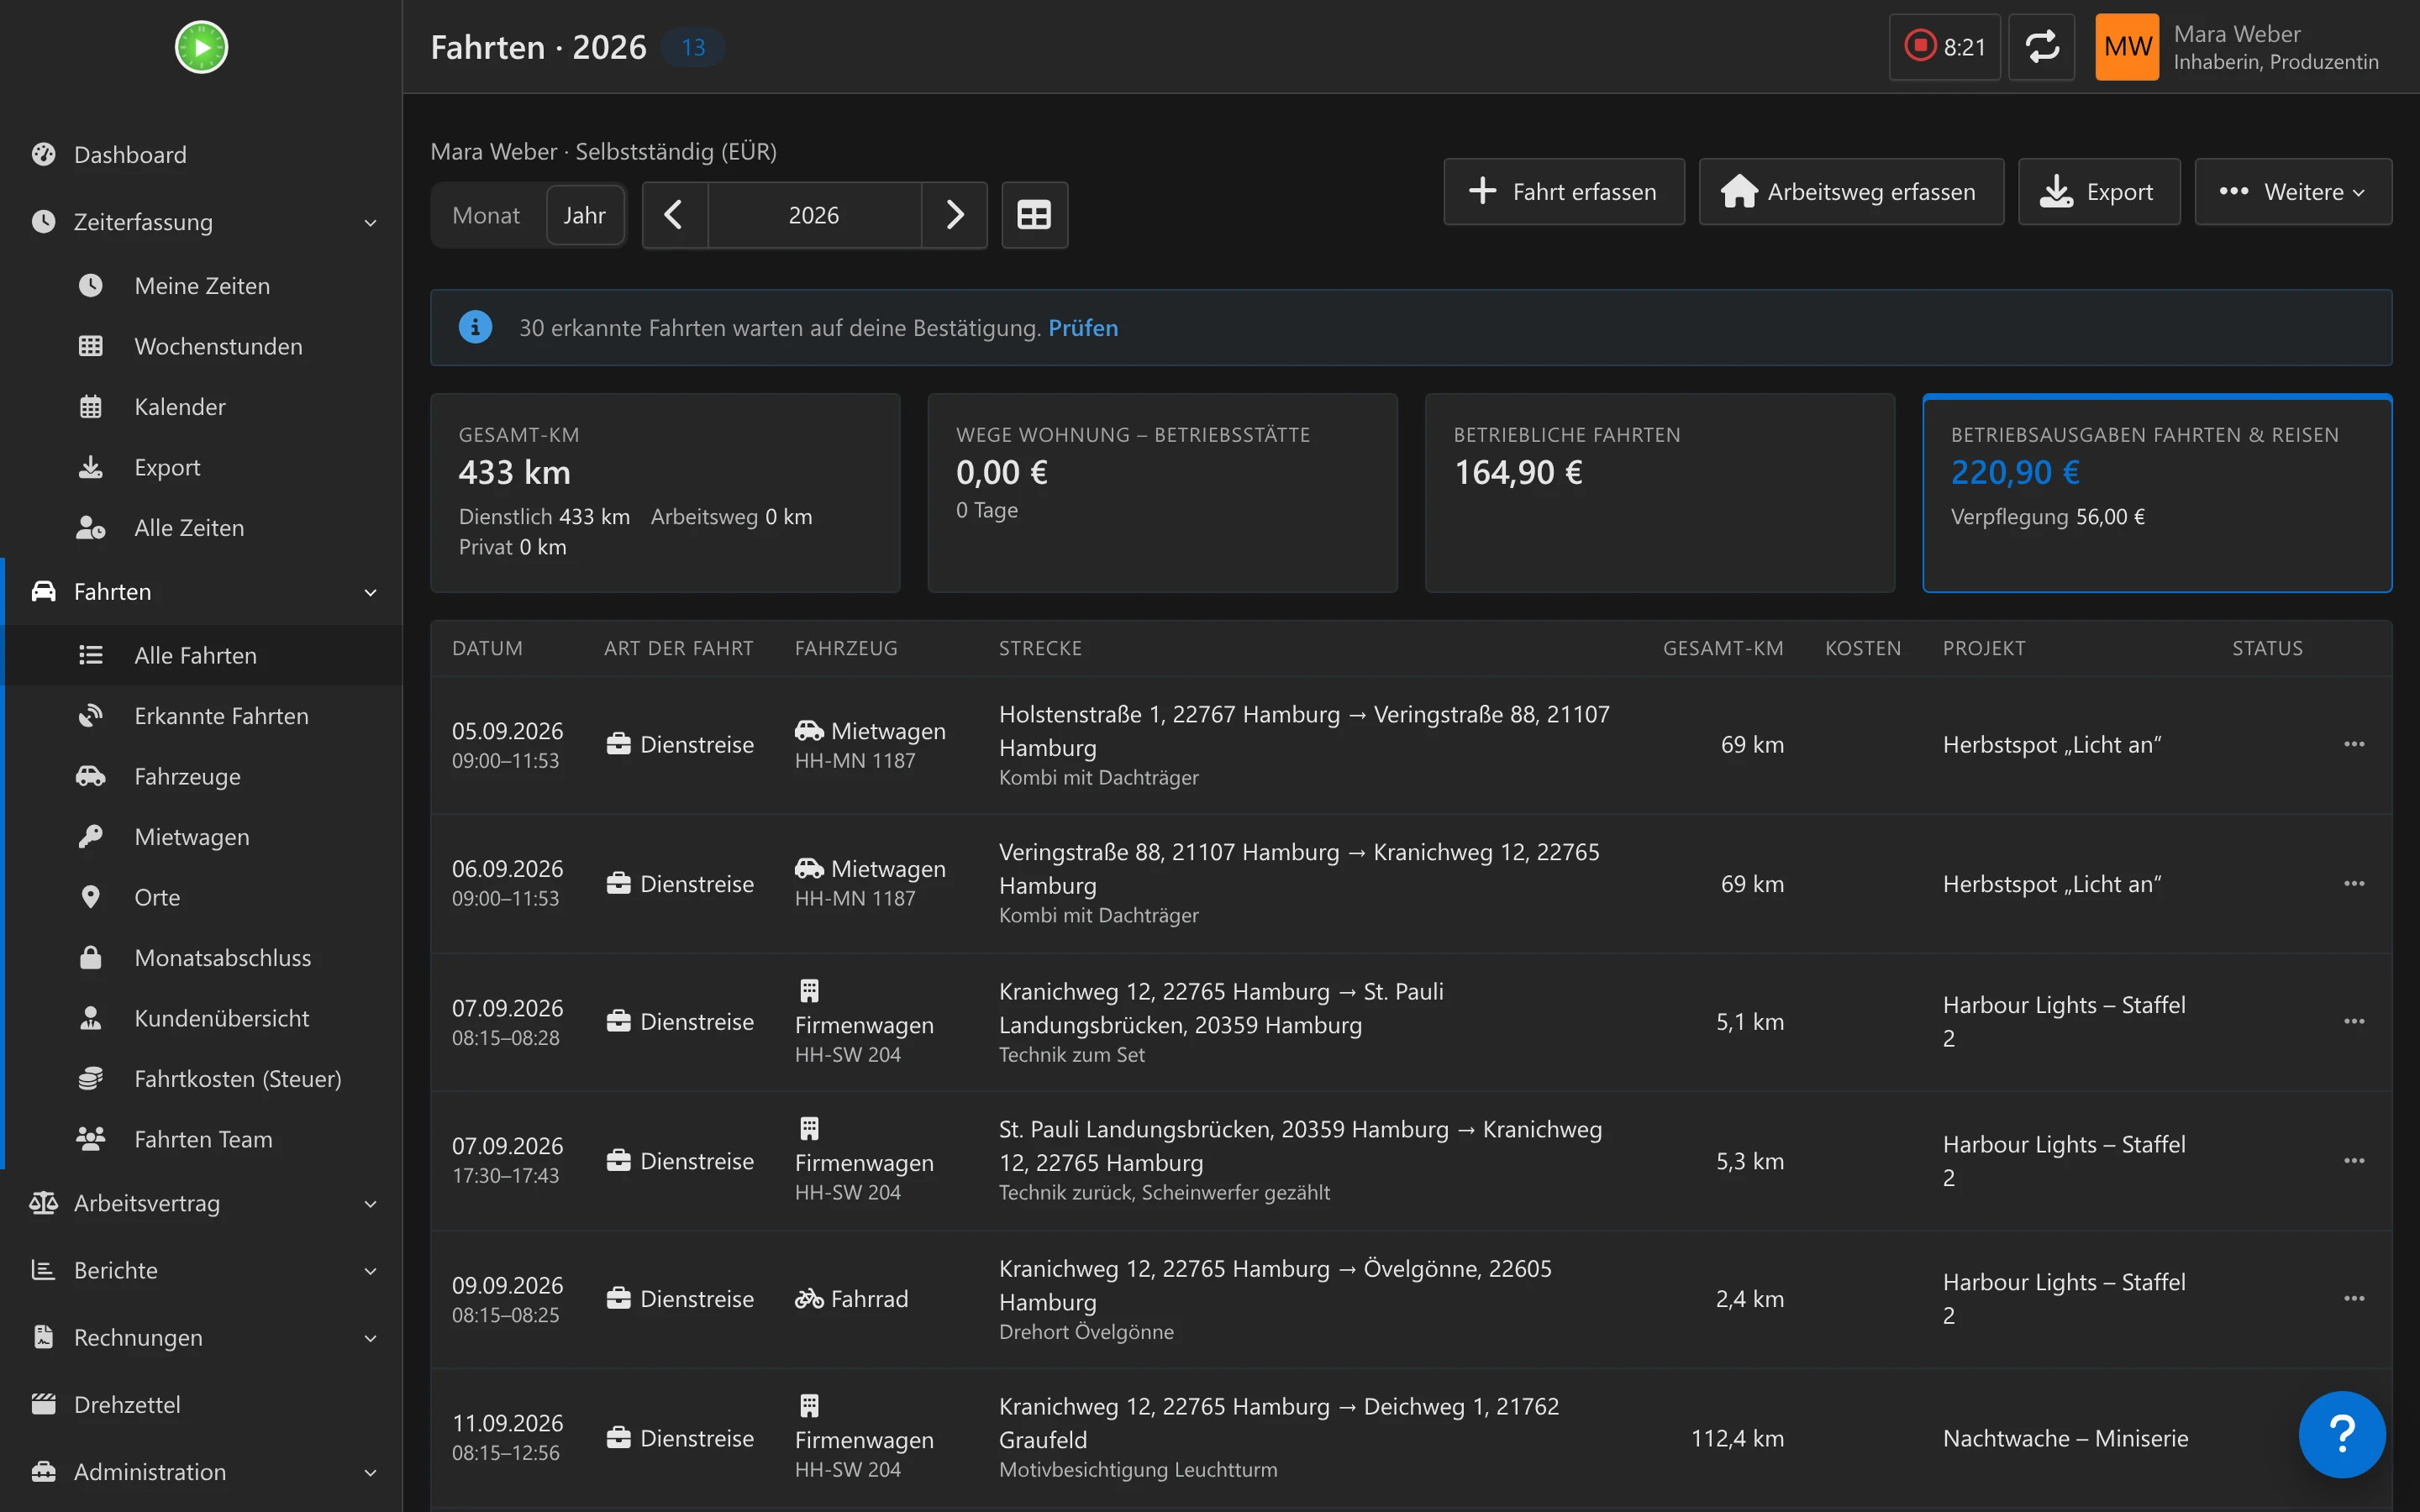Open the table grid view icon

pos(1034,215)
